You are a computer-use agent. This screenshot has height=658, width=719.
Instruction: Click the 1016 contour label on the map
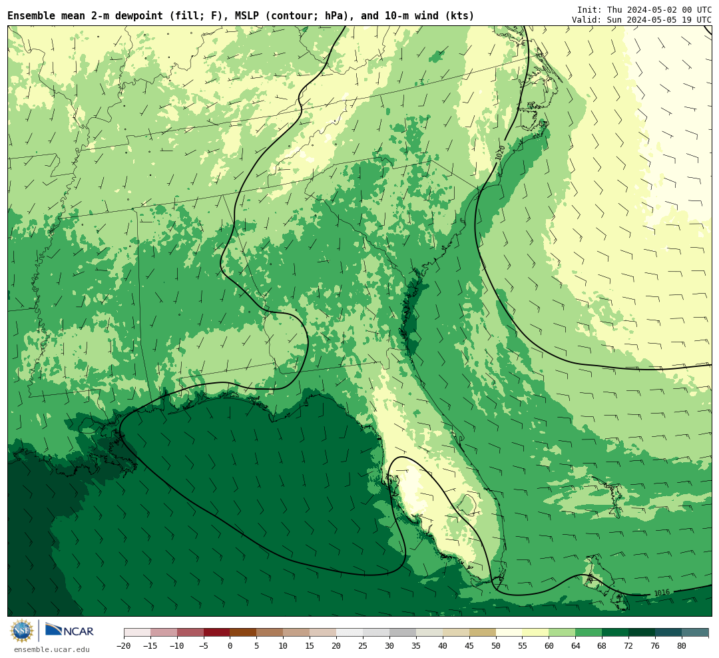coord(662,593)
